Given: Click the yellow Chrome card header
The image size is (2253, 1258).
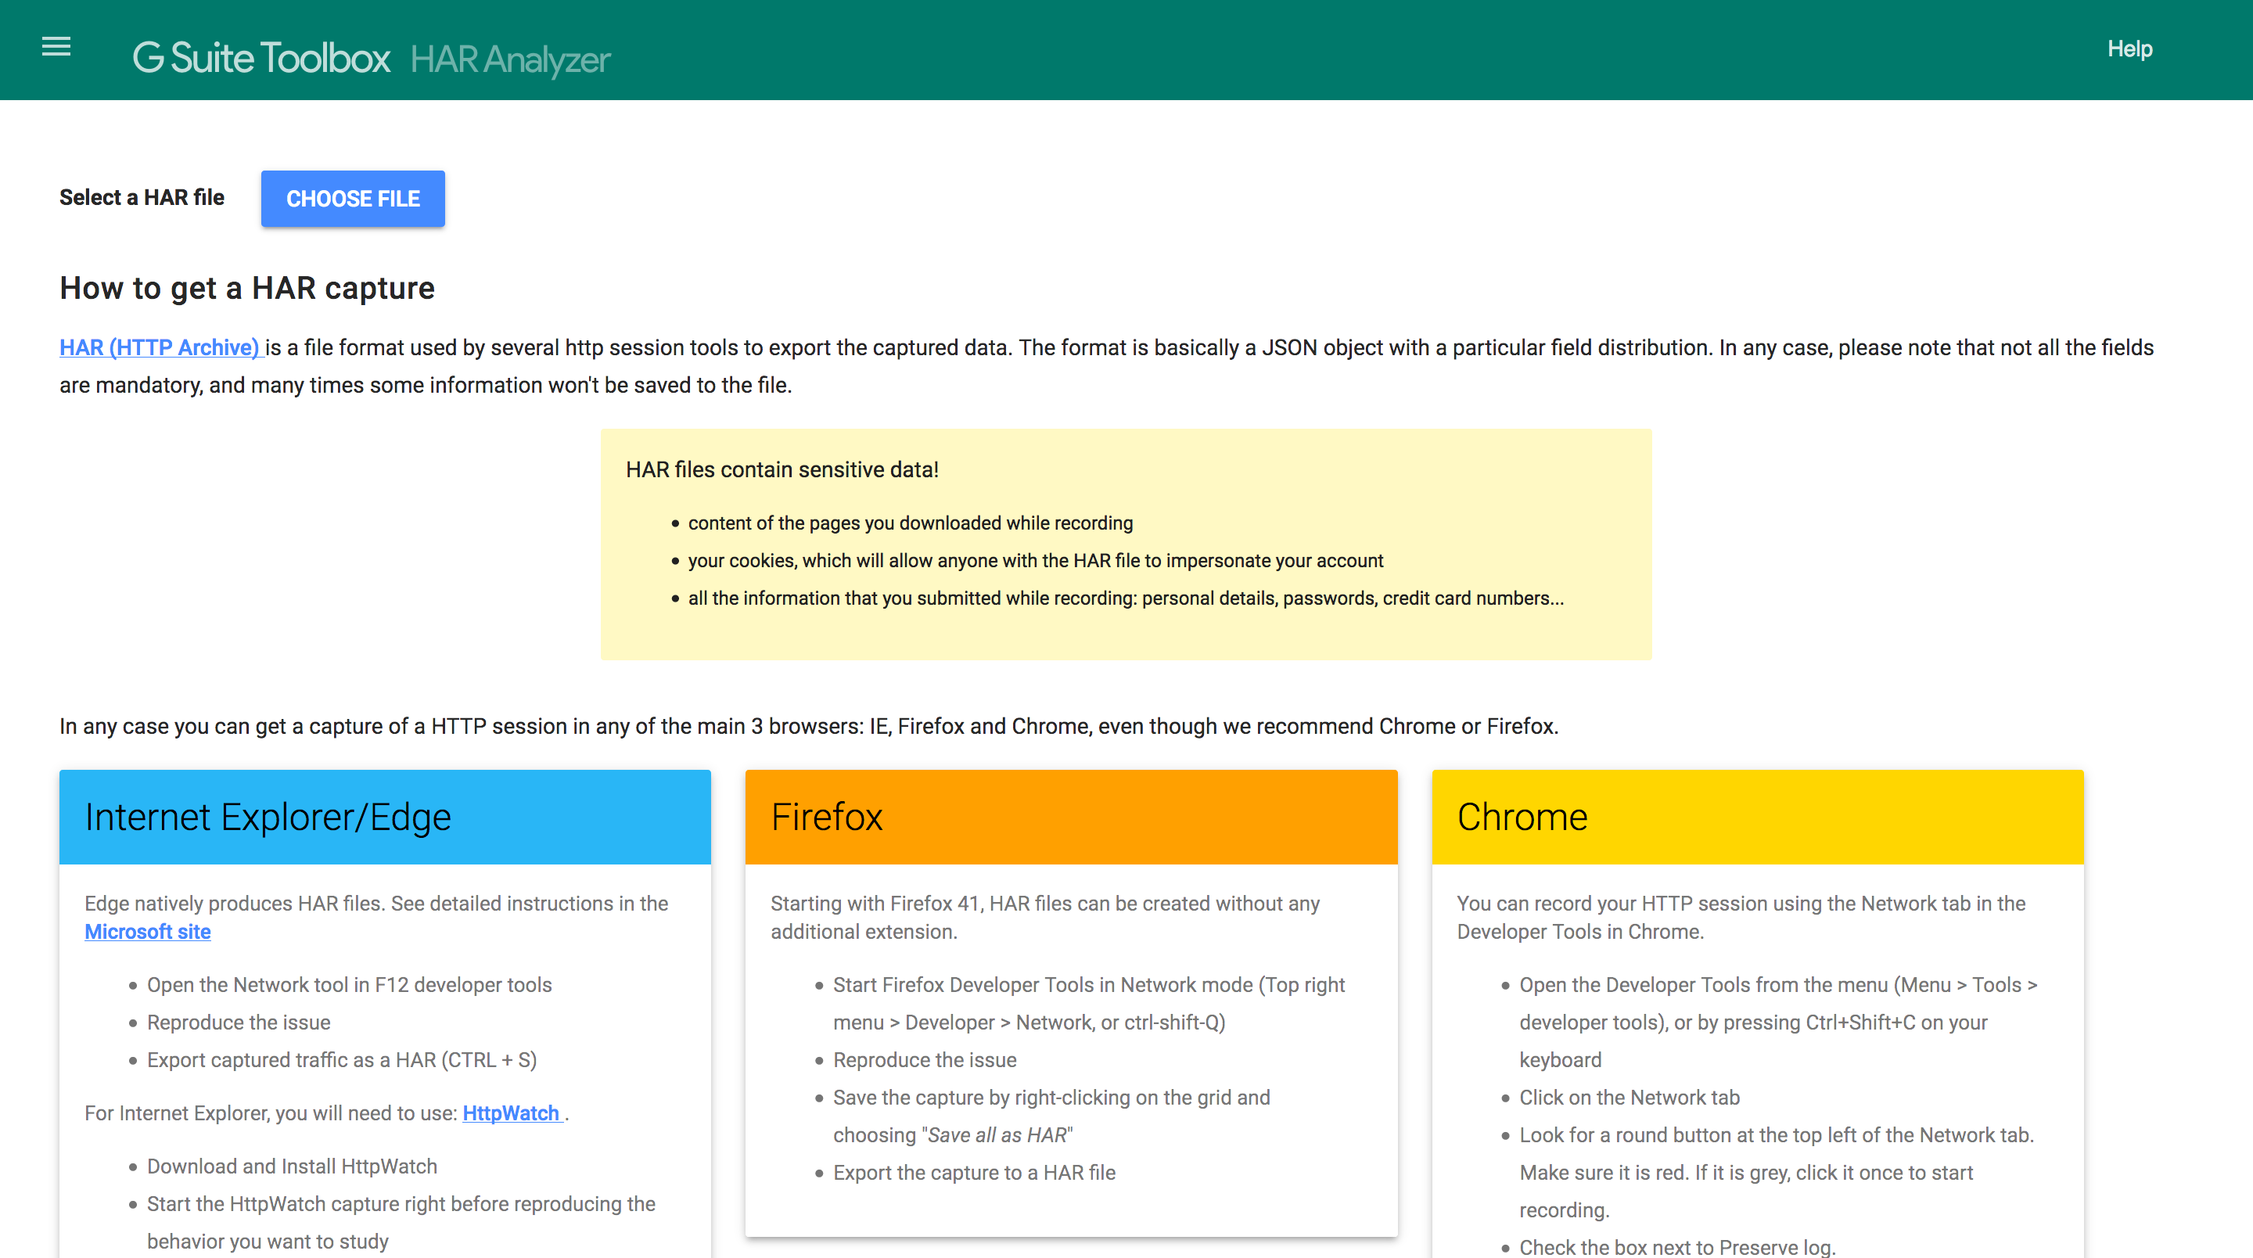Looking at the screenshot, I should coord(1757,816).
